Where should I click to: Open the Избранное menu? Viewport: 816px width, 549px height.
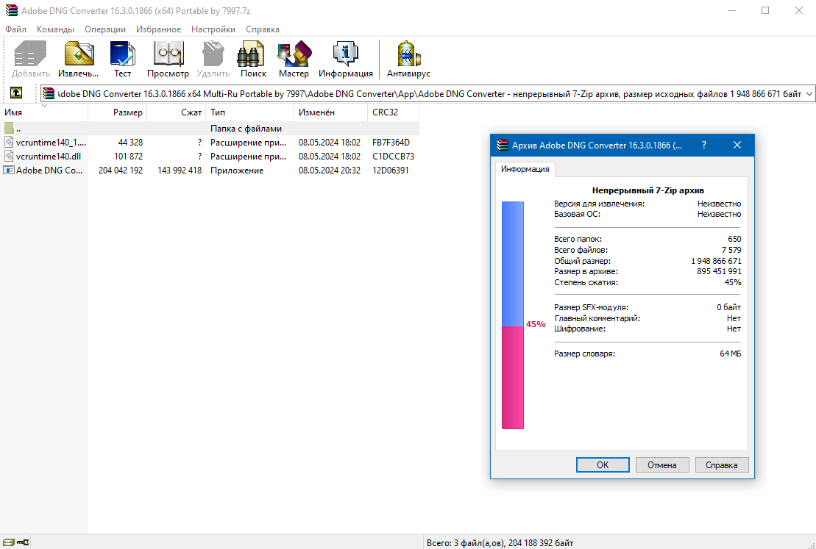click(159, 29)
